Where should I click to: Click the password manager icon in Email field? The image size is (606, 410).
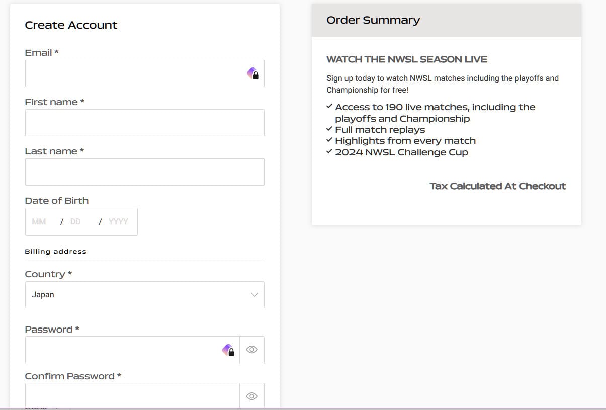[x=253, y=74]
